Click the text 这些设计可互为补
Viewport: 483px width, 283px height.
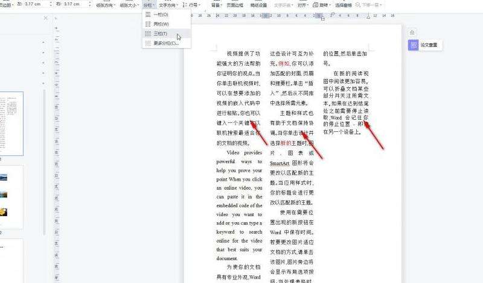tap(292, 54)
